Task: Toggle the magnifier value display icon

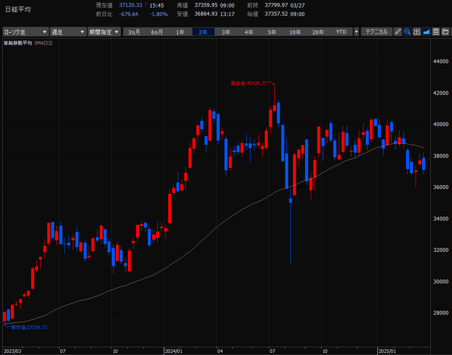Action: [407, 32]
